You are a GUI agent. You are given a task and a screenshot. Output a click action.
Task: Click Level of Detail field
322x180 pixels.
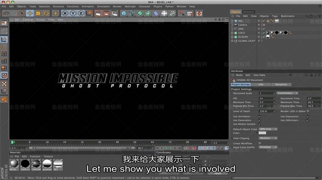[267, 111]
